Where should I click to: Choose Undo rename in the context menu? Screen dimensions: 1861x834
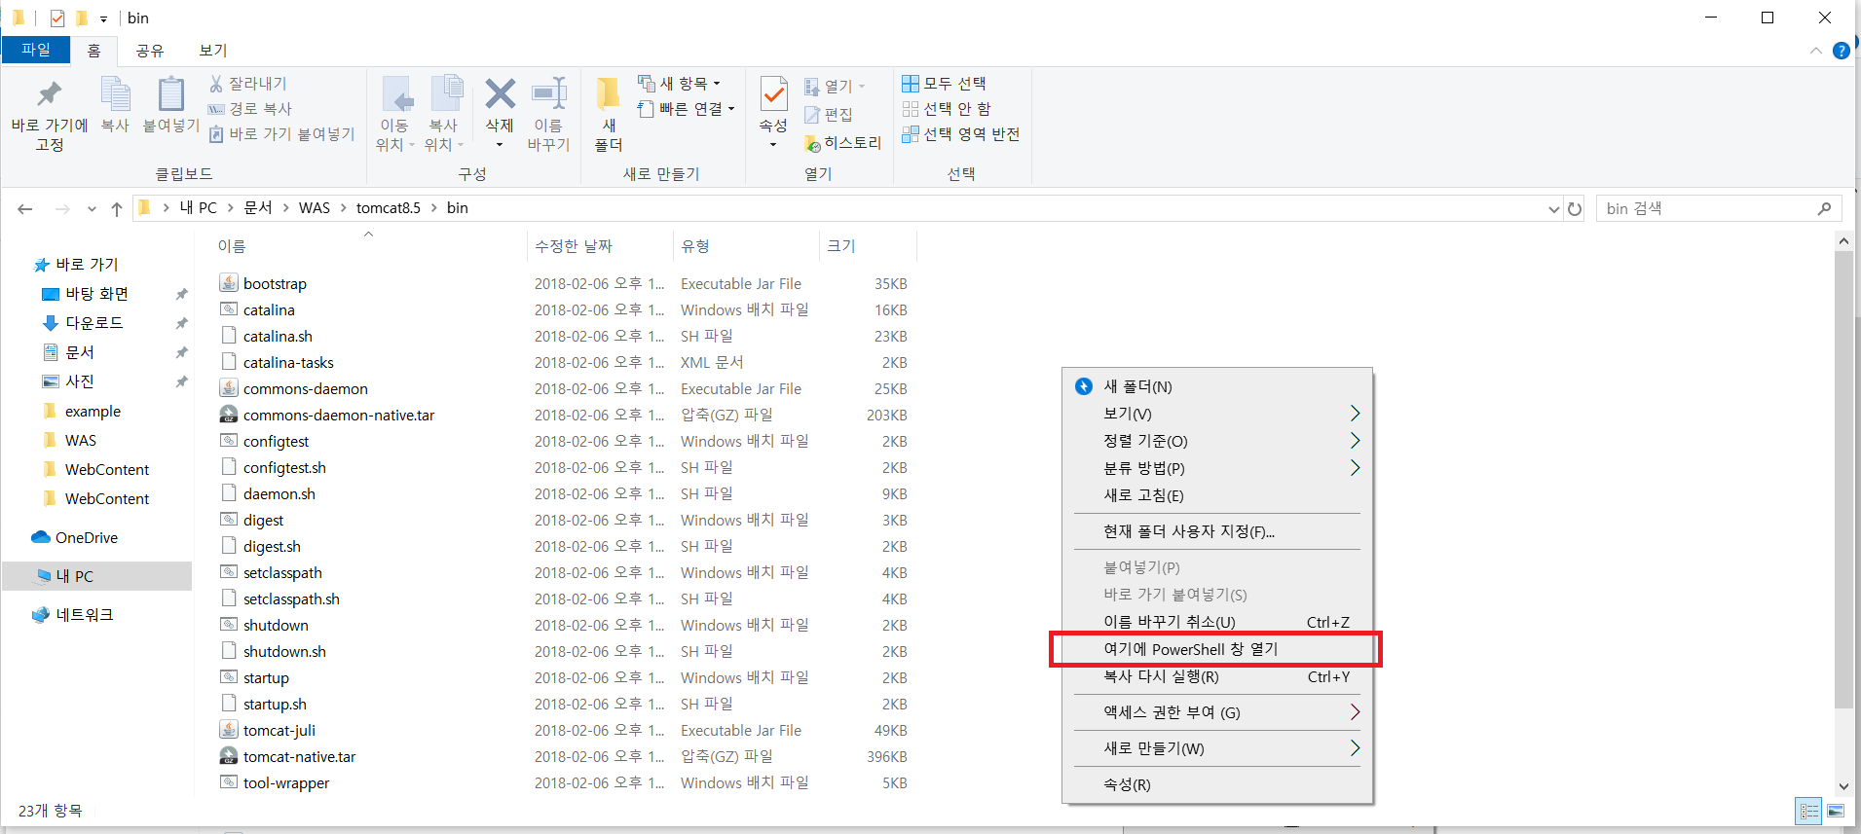coord(1217,622)
